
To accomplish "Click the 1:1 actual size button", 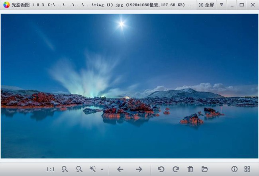I will click(50, 169).
